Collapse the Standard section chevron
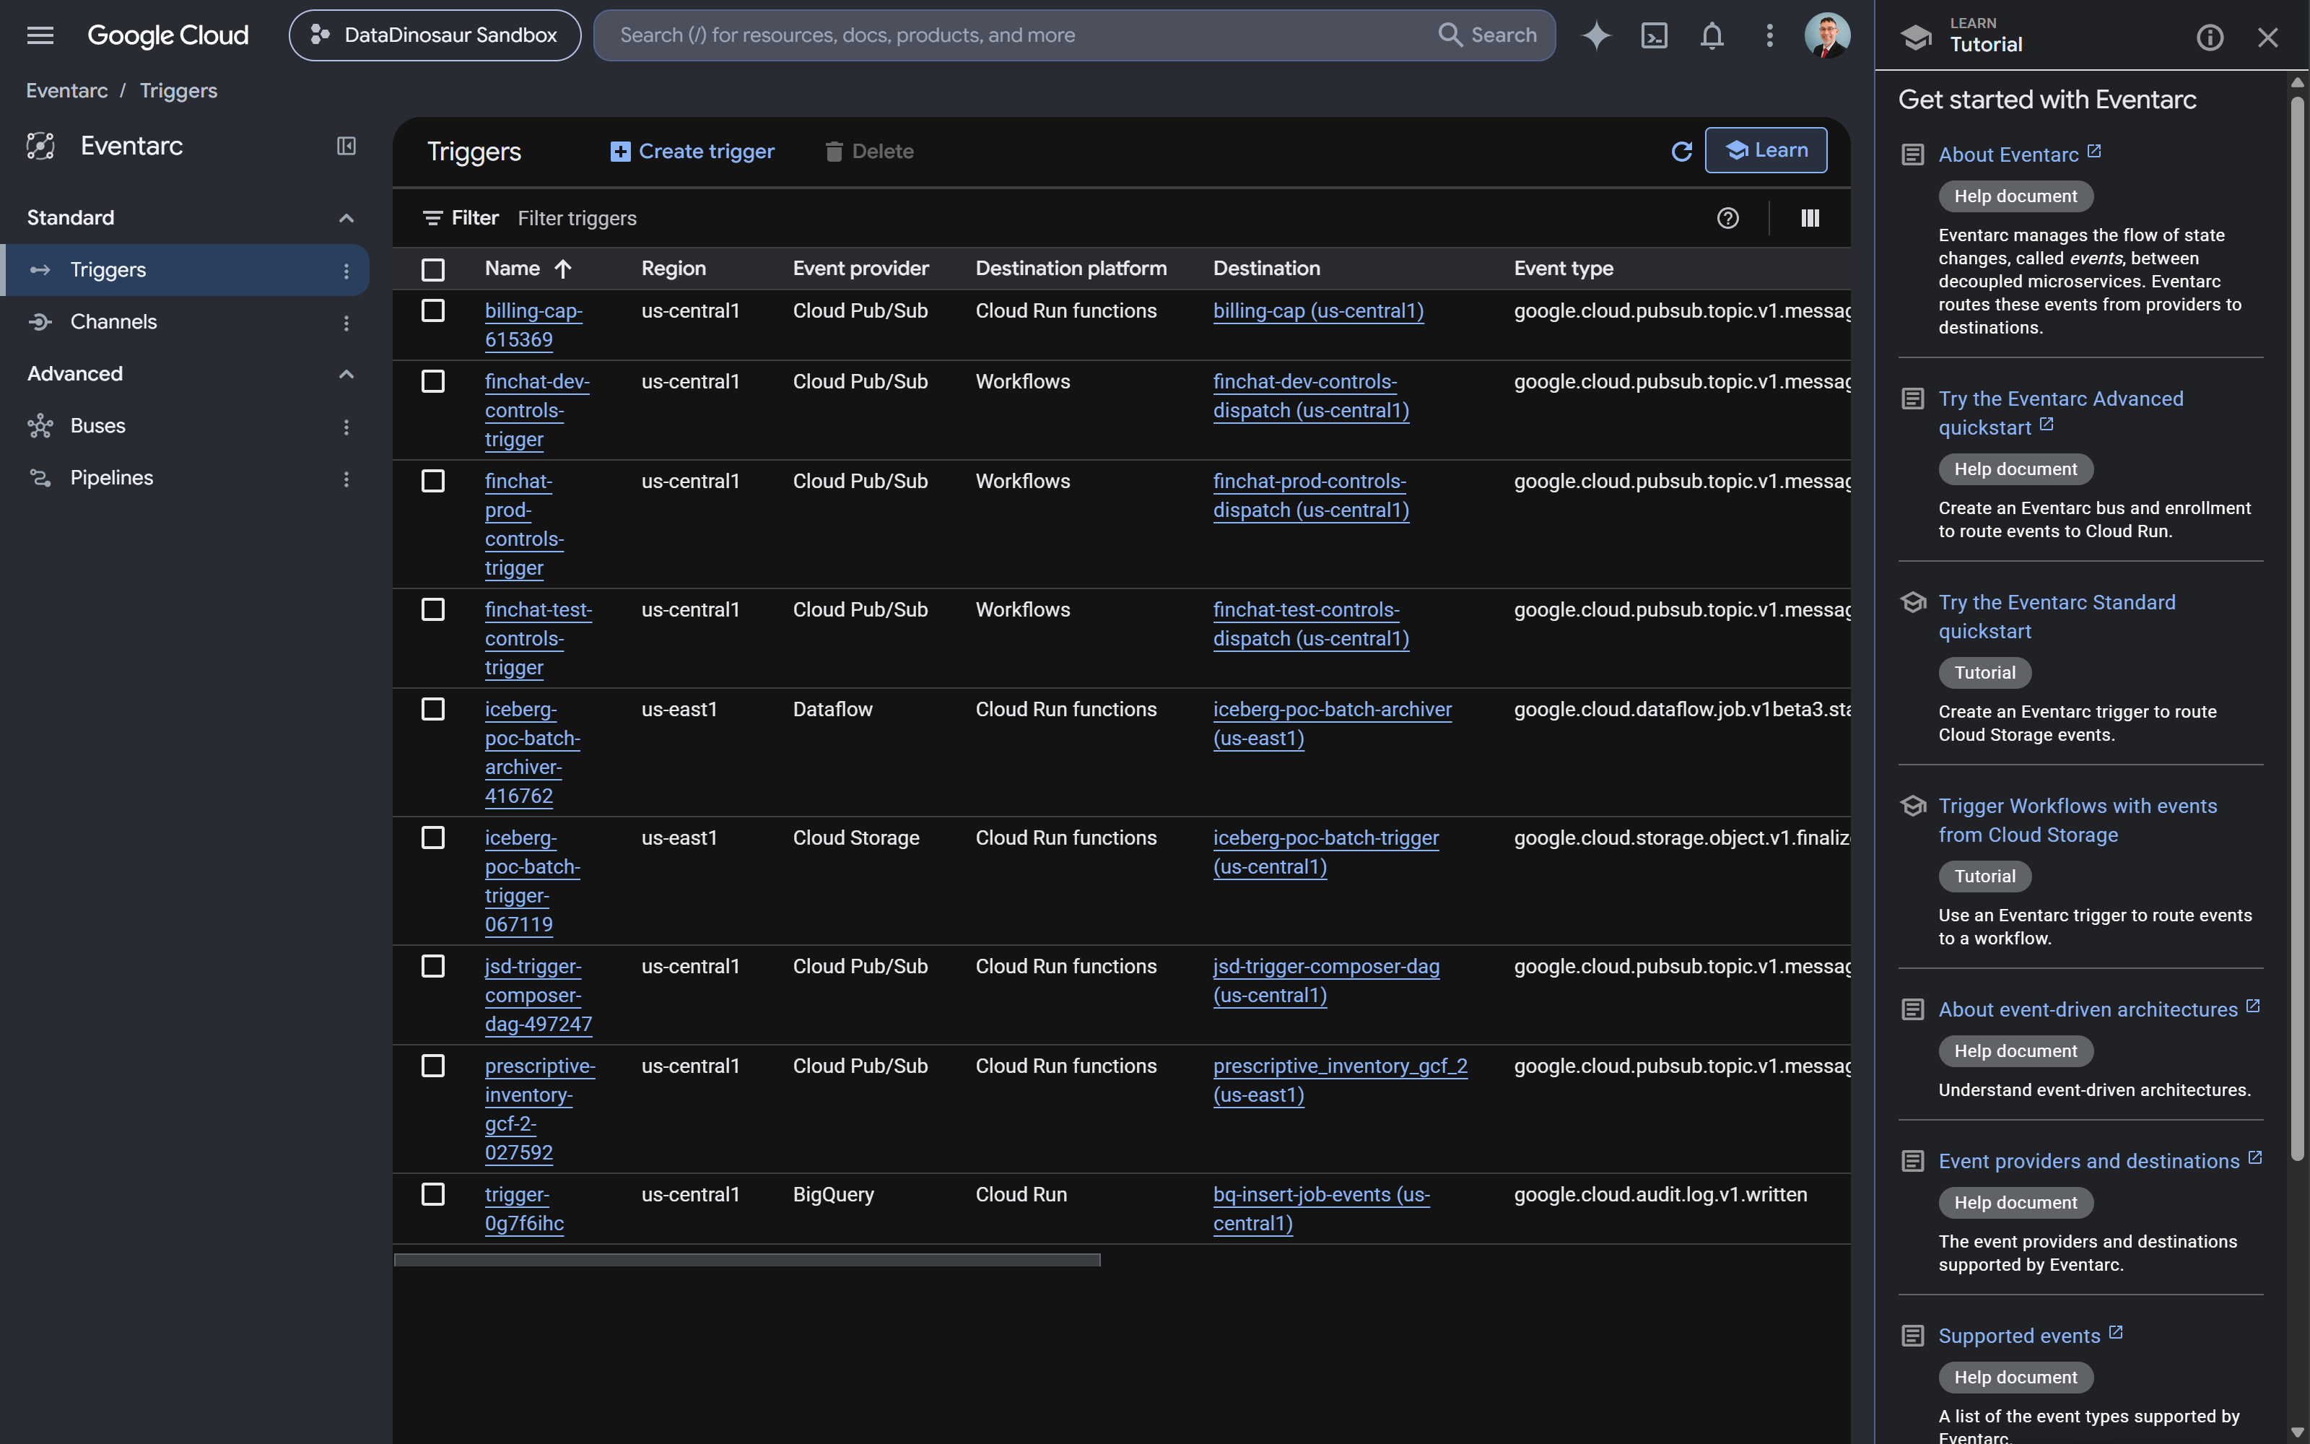Viewport: 2310px width, 1444px height. (x=346, y=218)
